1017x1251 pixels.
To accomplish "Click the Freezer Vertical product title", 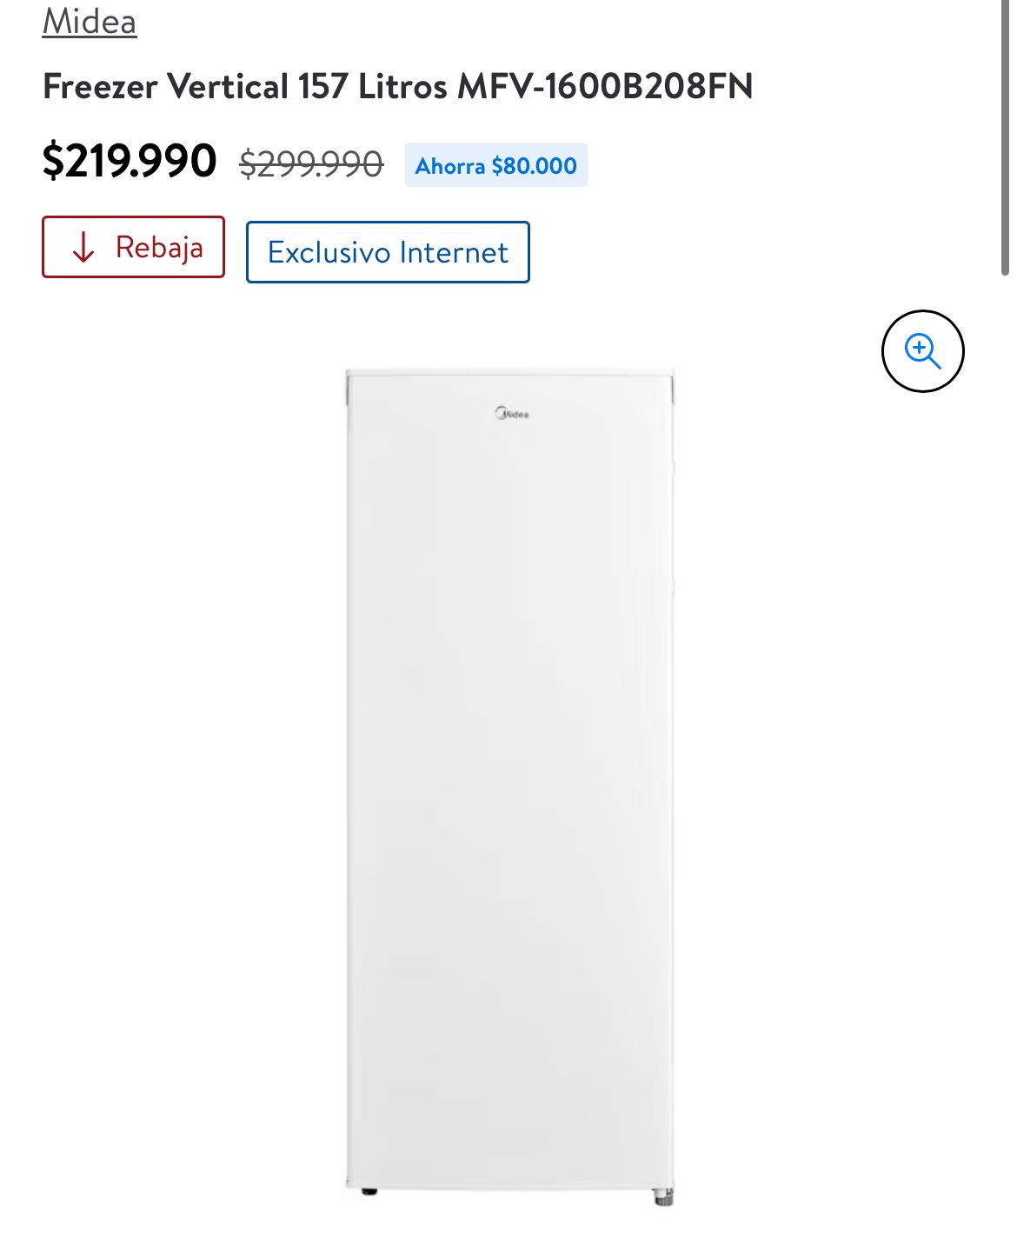I will [397, 86].
